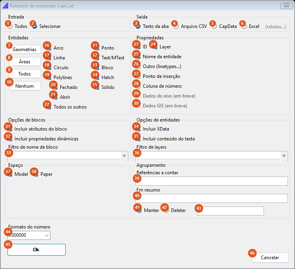
Task: Select Texto da aba output option
Action: (x=138, y=26)
